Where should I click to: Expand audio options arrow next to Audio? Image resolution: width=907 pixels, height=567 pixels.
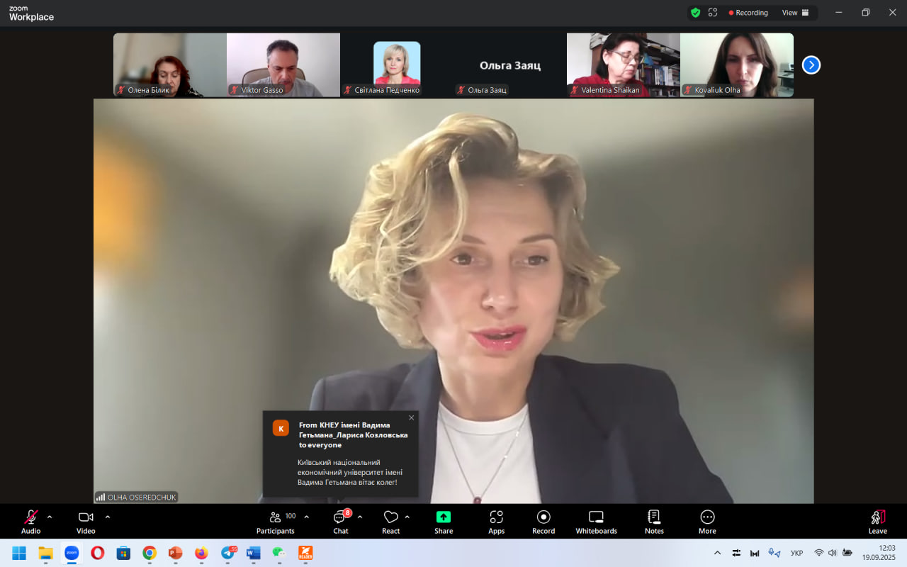tap(50, 517)
